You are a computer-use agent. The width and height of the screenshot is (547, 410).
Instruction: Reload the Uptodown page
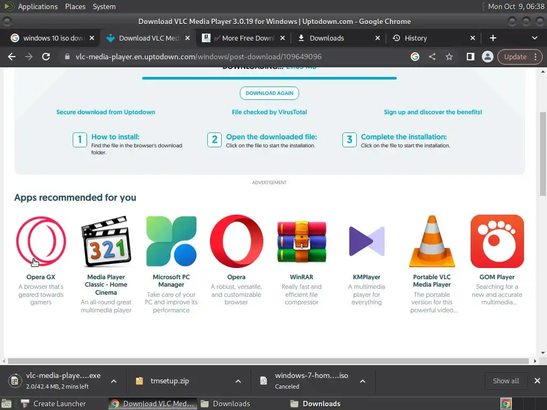point(46,57)
